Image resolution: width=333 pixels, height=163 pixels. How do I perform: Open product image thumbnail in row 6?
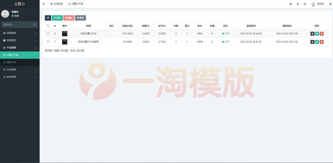click(x=64, y=34)
